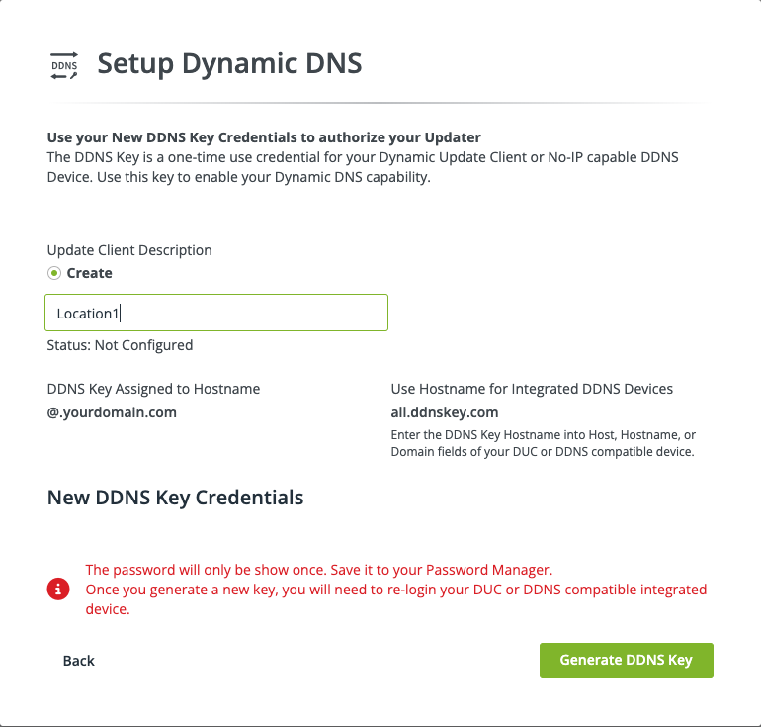This screenshot has width=761, height=727.
Task: Click the Status: Not Configured text
Action: 120,345
